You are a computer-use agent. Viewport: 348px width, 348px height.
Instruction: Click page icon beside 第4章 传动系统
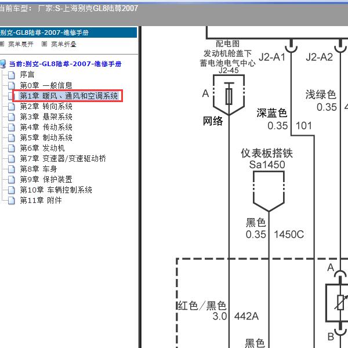(12, 128)
